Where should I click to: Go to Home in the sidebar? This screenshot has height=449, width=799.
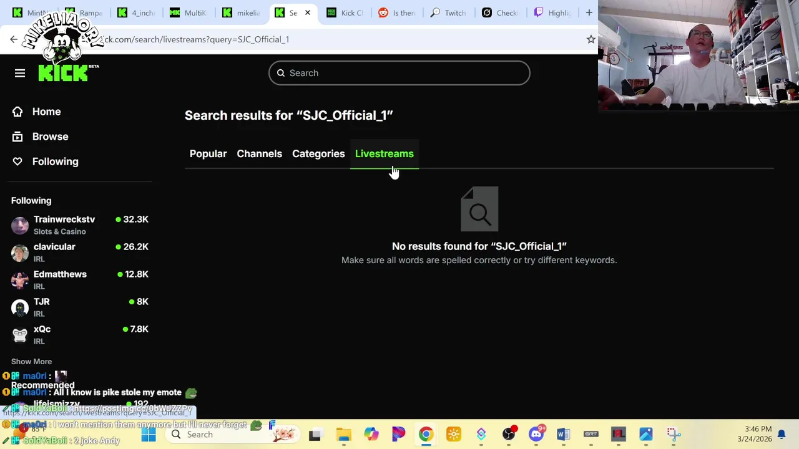click(46, 112)
